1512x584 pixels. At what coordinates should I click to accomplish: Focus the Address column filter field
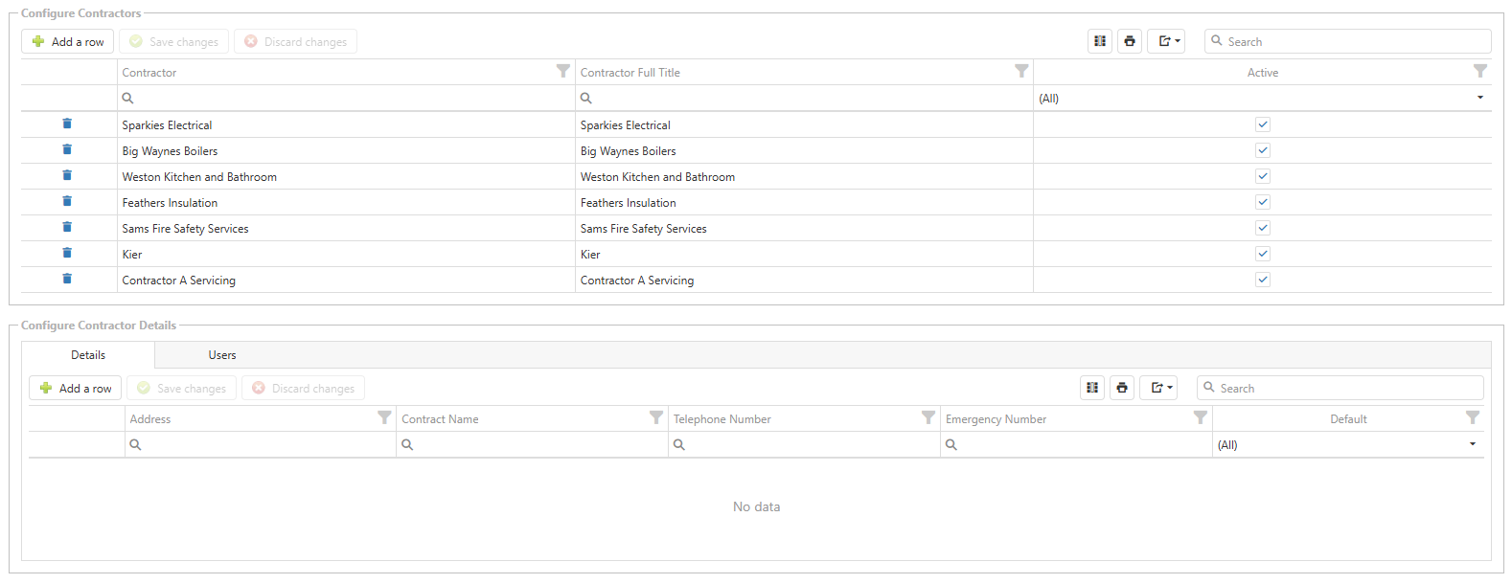tap(263, 444)
